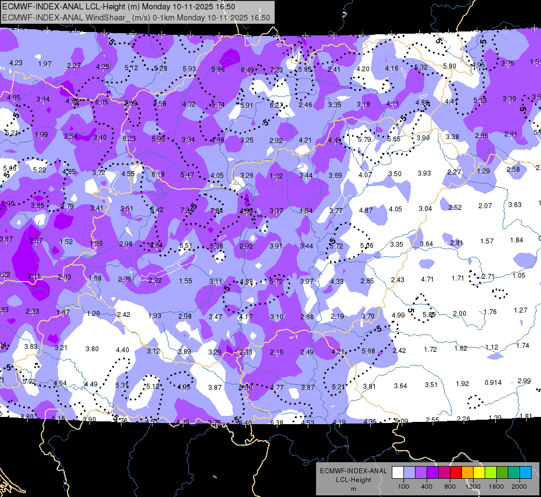The width and height of the screenshot is (541, 497).
Task: Click the legend tick label 100
Action: pyautogui.click(x=403, y=487)
